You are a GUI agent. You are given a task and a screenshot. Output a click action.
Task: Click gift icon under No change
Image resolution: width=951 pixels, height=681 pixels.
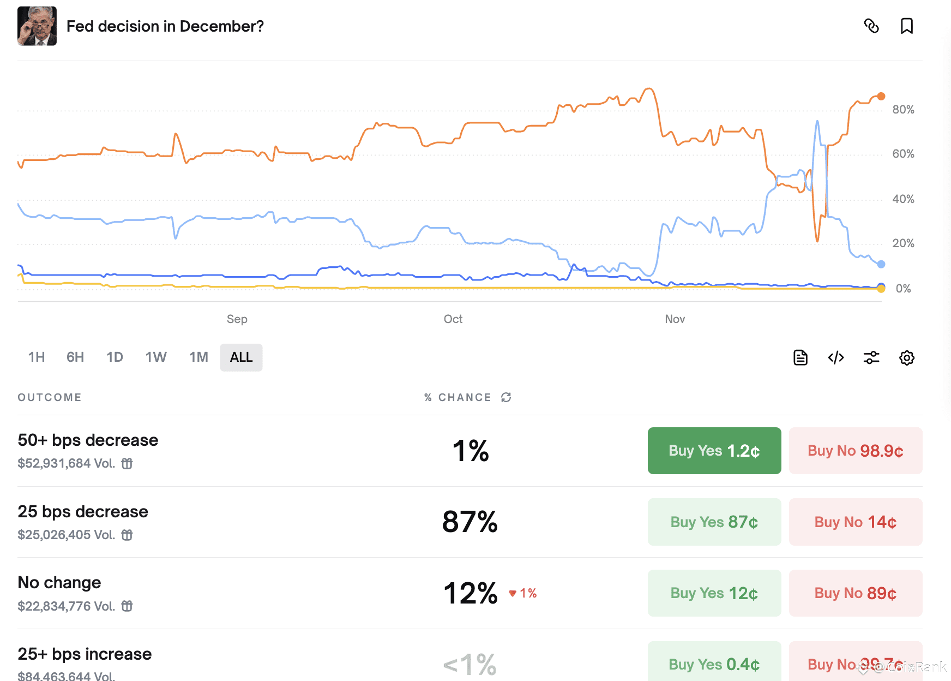click(127, 606)
